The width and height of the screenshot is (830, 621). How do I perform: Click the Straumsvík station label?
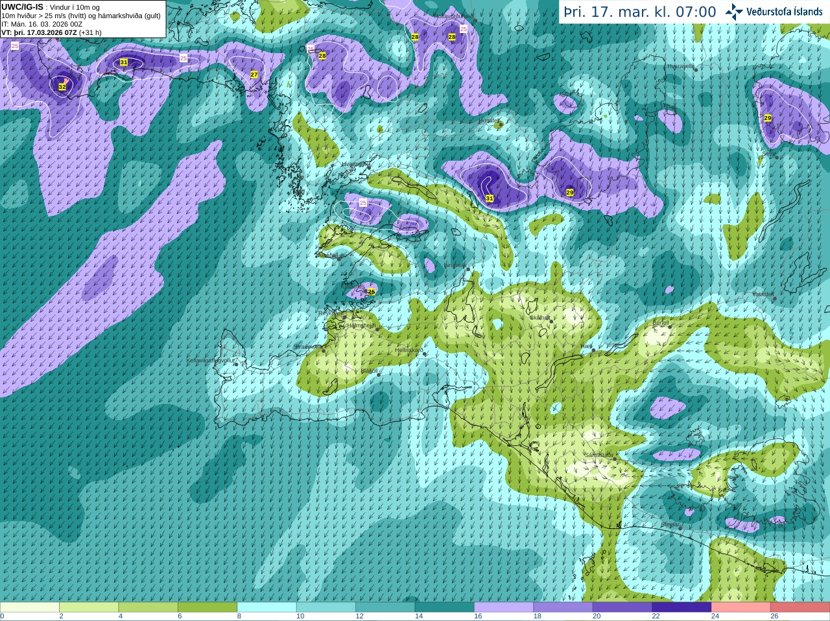308,347
